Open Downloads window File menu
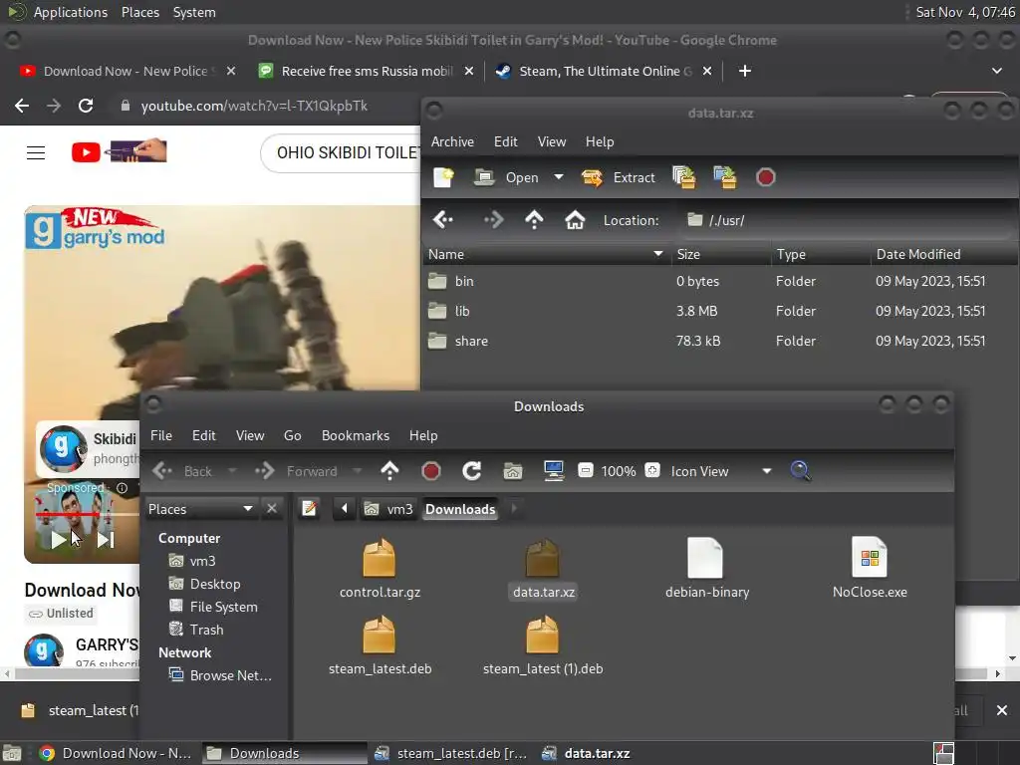The image size is (1020, 765). [x=161, y=435]
